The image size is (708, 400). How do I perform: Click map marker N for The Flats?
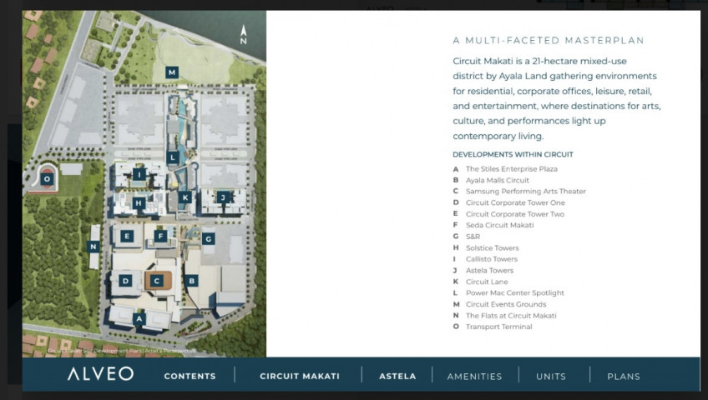(x=93, y=247)
